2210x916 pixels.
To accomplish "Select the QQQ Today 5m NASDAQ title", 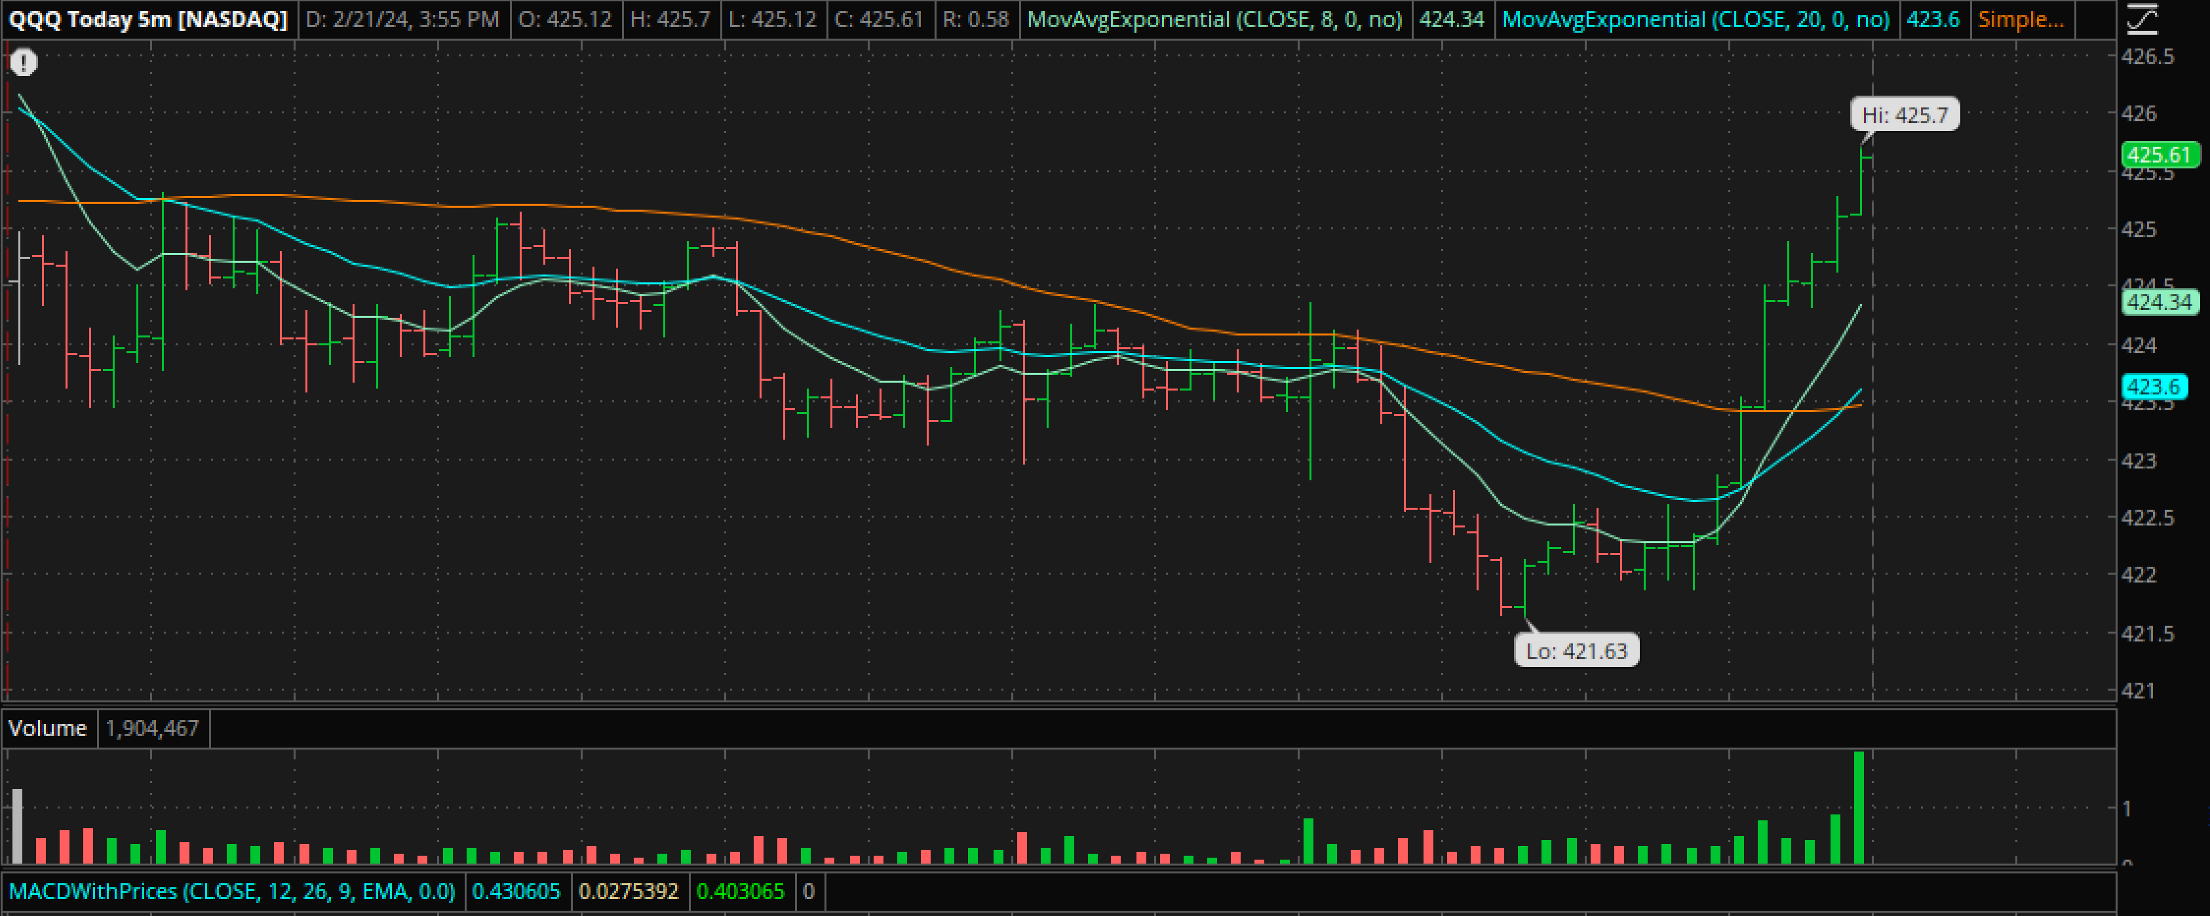I will click(x=147, y=20).
